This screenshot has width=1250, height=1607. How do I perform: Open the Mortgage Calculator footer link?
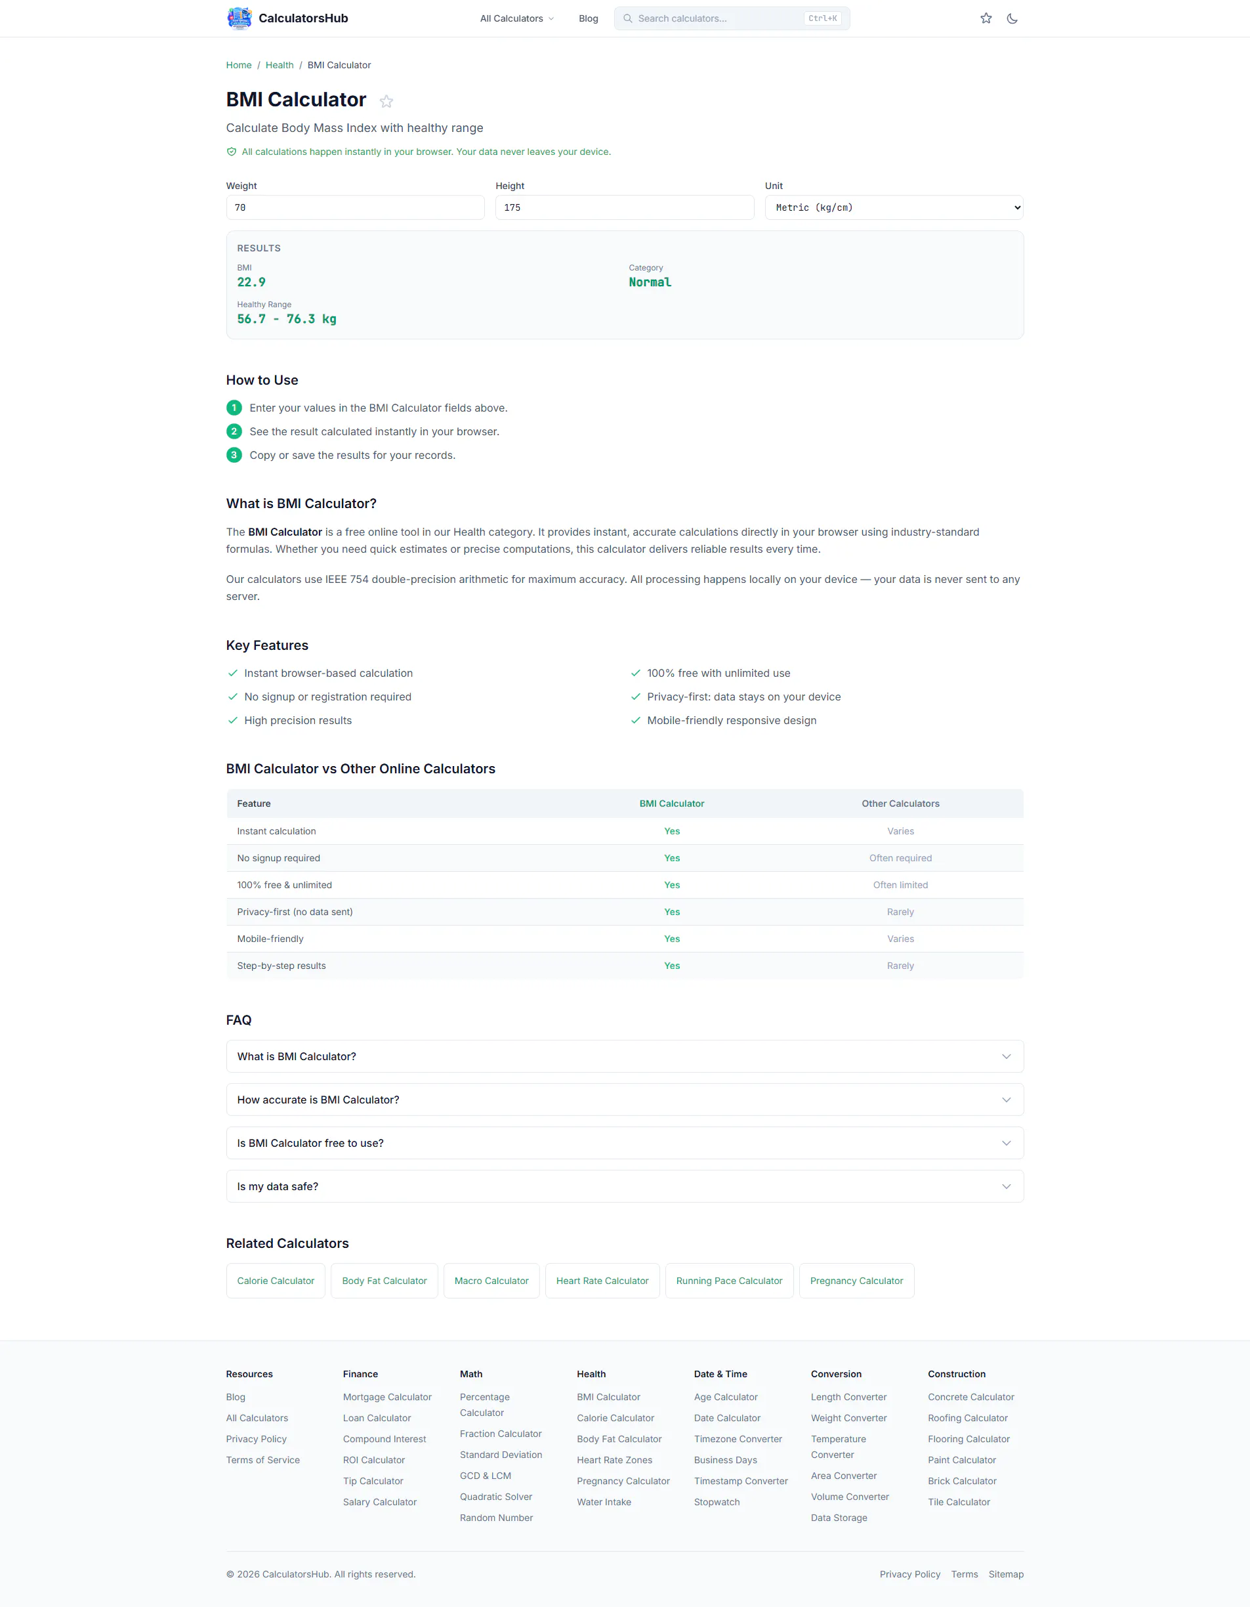click(388, 1398)
